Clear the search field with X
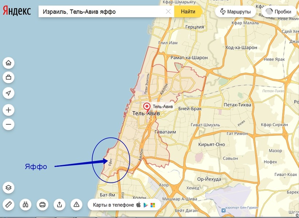Screen dimensions: 299x218 (x=168, y=12)
